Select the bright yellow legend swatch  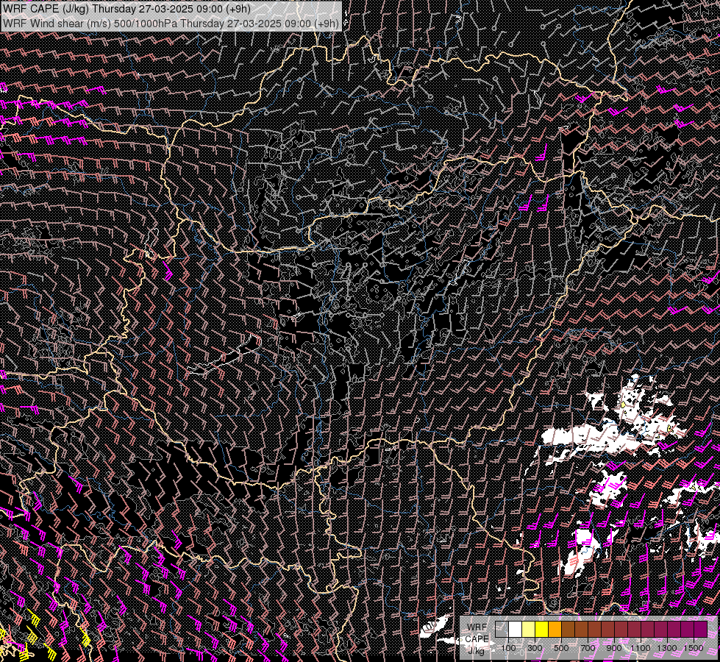tap(542, 629)
